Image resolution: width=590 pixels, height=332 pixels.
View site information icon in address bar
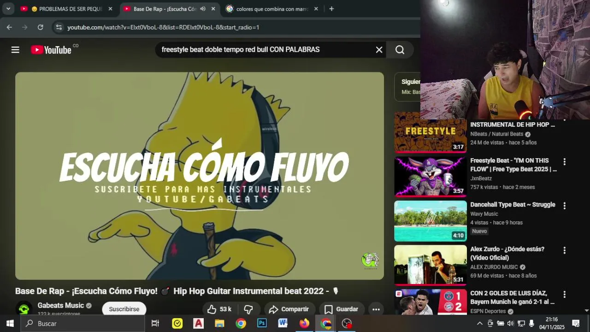point(59,27)
